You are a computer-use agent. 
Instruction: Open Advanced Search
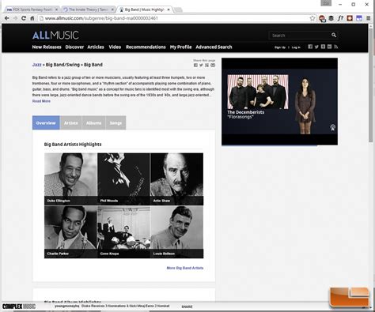pos(214,47)
